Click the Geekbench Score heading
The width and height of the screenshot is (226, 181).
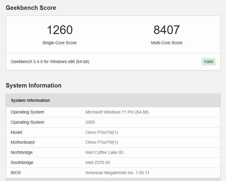pyautogui.click(x=31, y=8)
